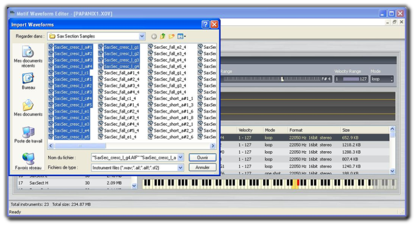Expand the Fichiers de type dropdown
This screenshot has height=228, width=418.
point(180,168)
